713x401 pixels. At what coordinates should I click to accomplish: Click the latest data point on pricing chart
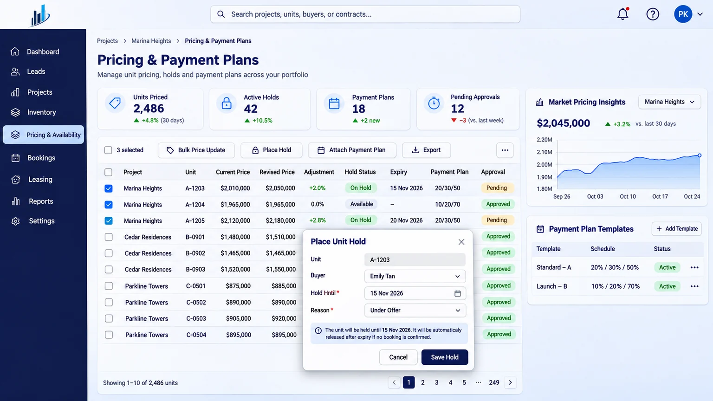(700, 155)
